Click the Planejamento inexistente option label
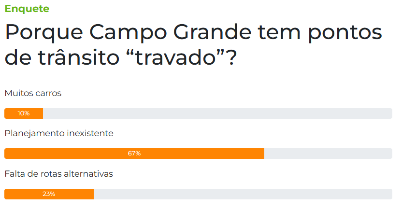 [59, 133]
